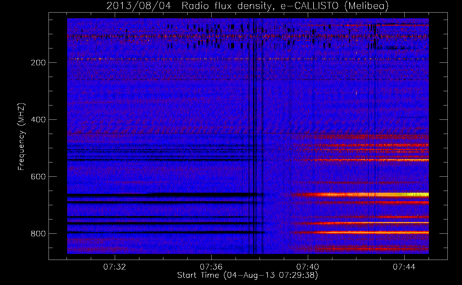462x285 pixels.
Task: Click the 07:40 time tick label
Action: pos(308,267)
